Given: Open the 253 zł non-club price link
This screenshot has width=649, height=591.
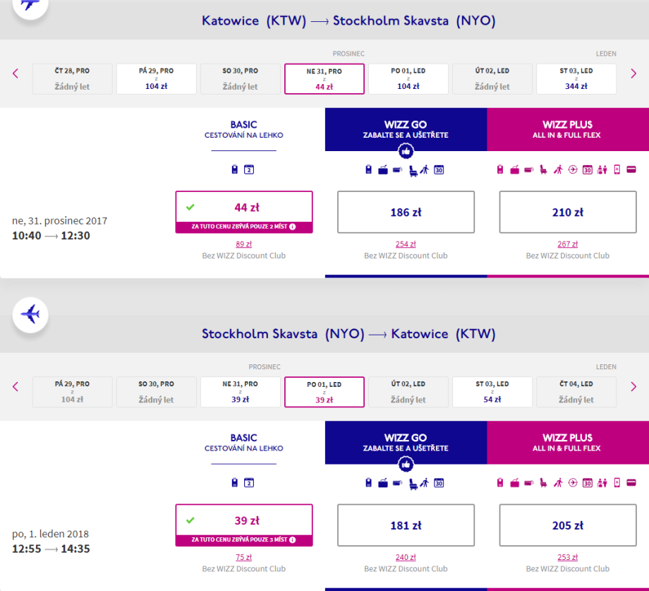Looking at the screenshot, I should pos(568,557).
